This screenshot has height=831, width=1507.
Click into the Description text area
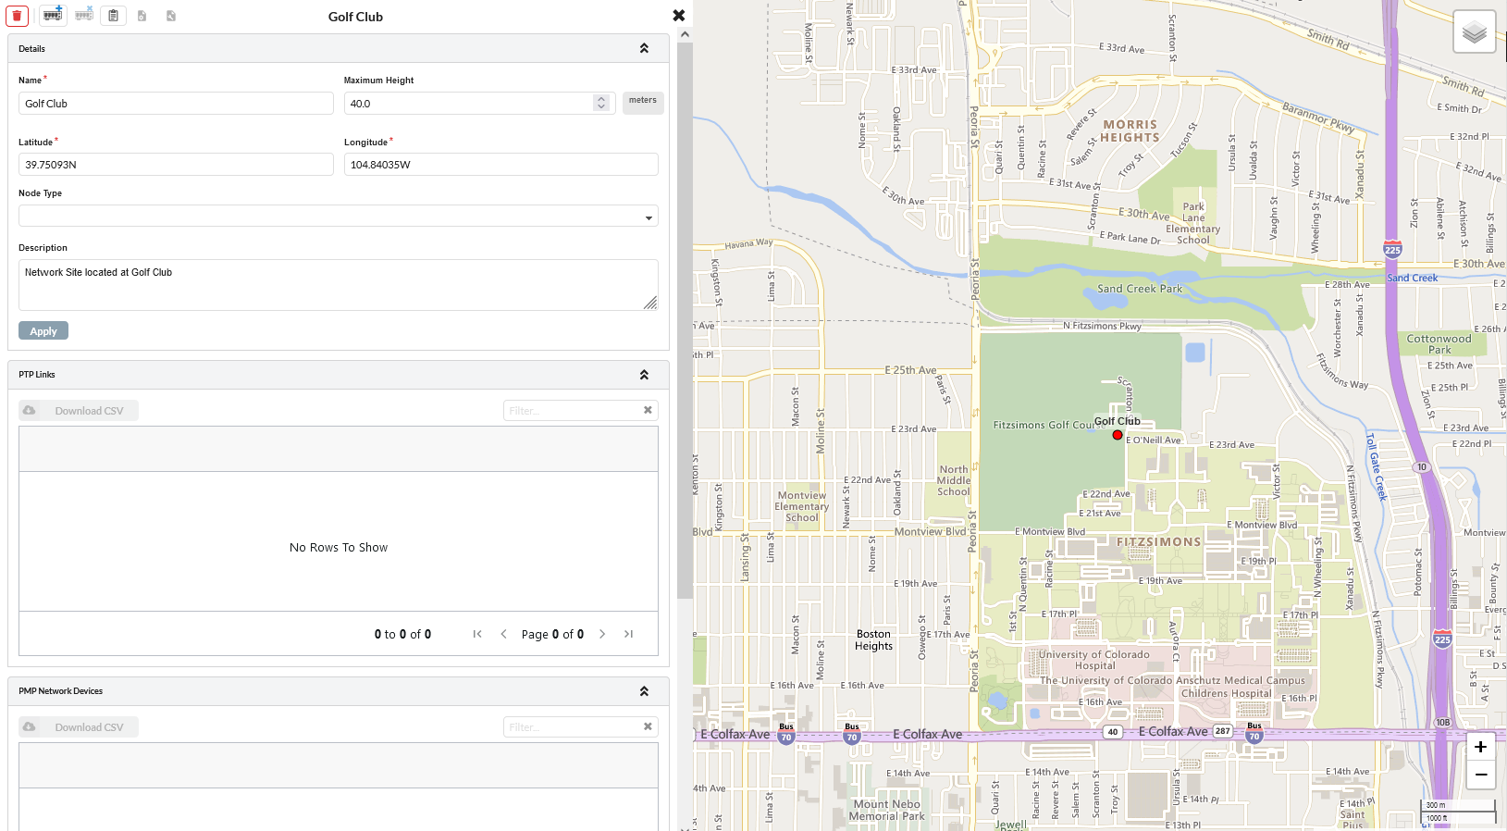339,285
